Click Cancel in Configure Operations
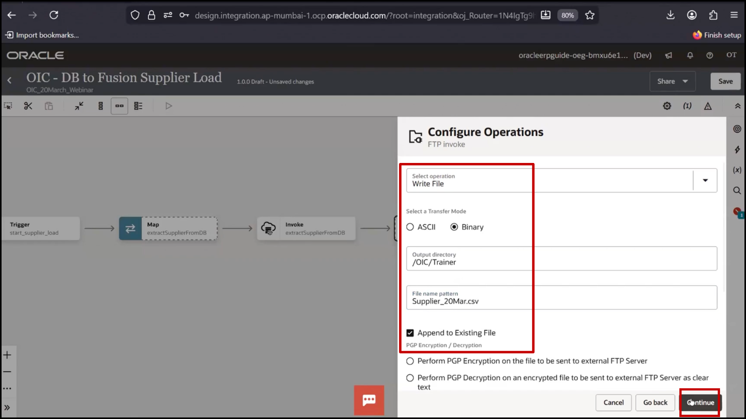 (614, 403)
